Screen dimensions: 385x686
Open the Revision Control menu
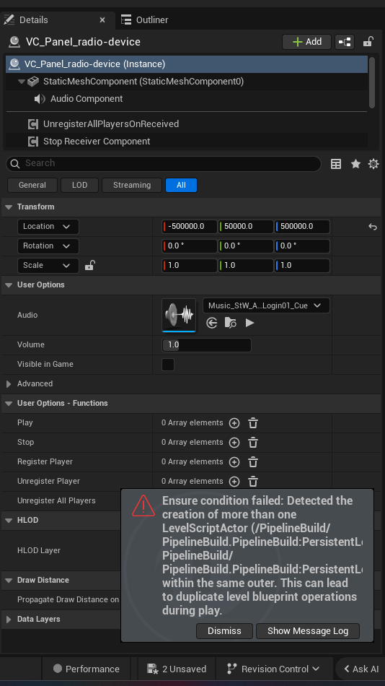point(274,669)
